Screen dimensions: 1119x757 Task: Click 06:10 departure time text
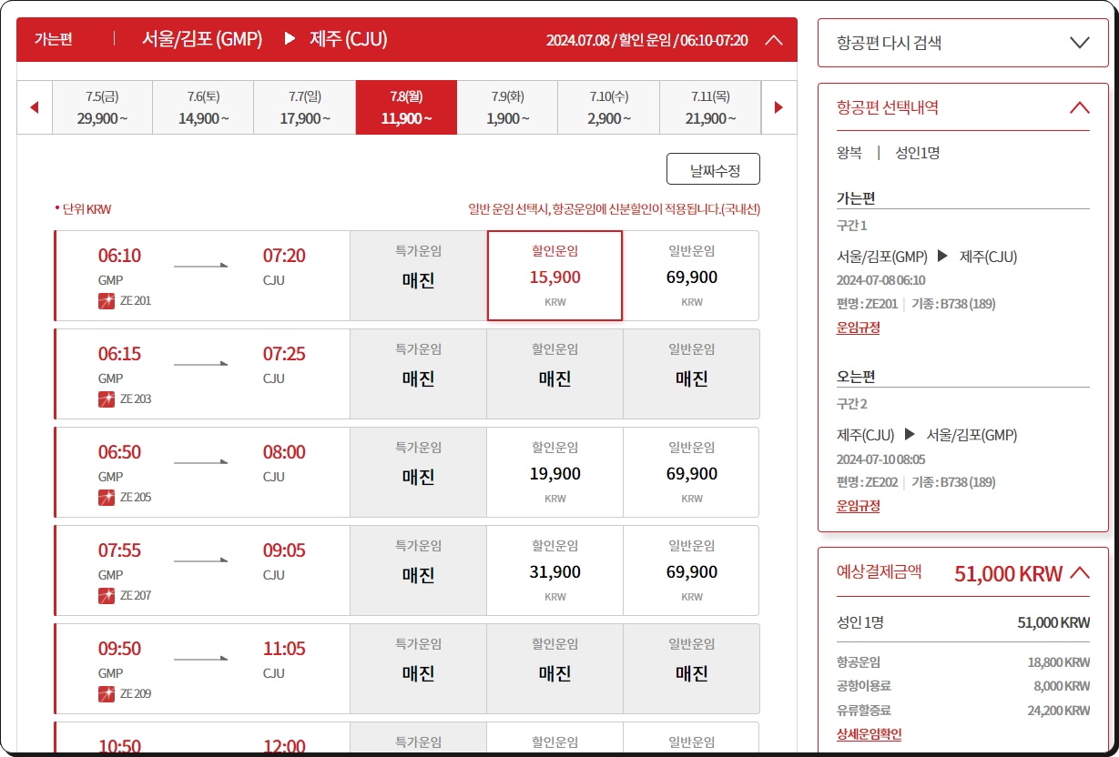click(x=119, y=256)
